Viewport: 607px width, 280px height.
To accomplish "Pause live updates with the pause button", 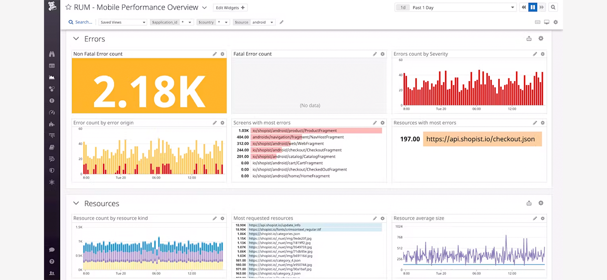I will click(x=533, y=8).
